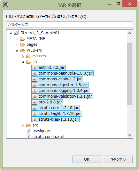Select the classes folder label
Screen dimensions: 139x170
[x=39, y=56]
